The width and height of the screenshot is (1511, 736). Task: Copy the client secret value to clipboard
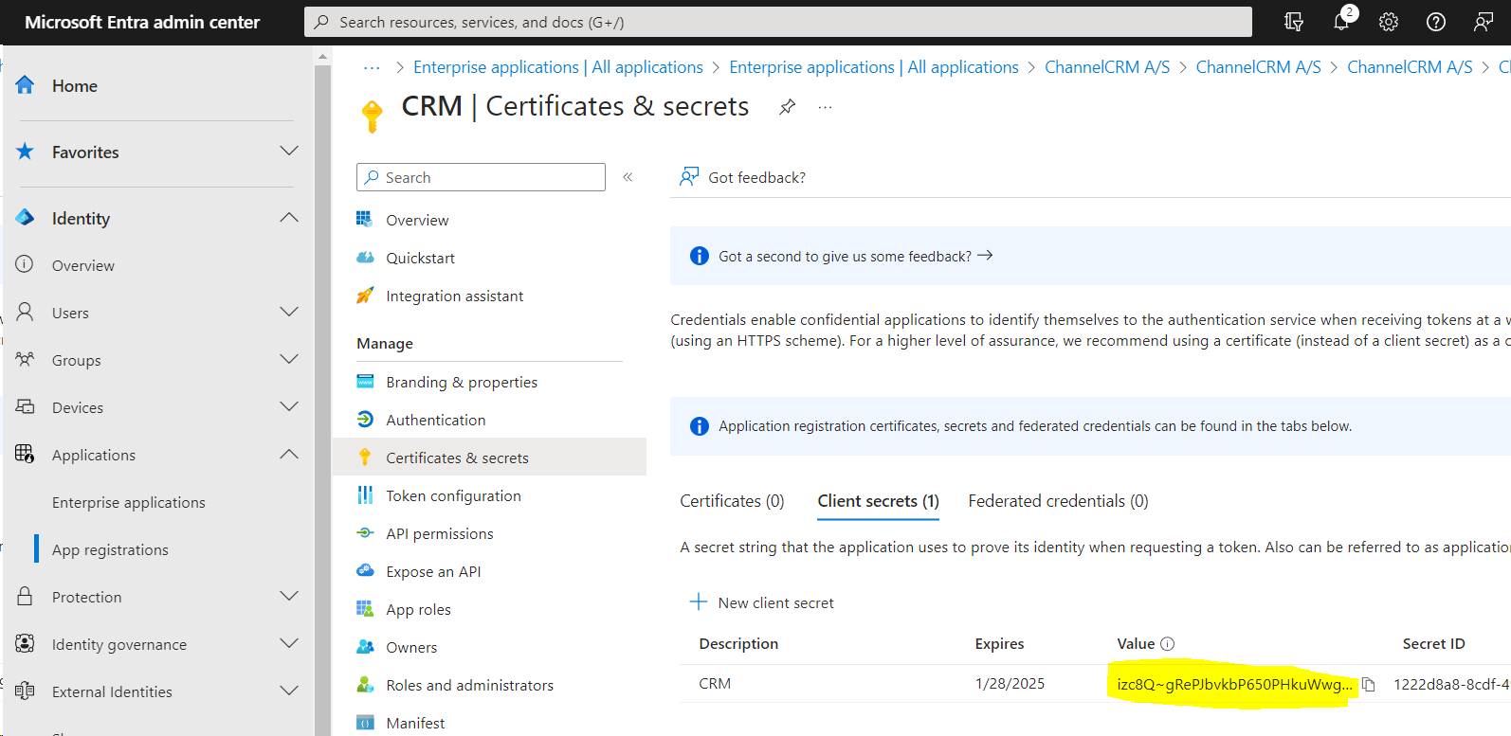coord(1369,684)
